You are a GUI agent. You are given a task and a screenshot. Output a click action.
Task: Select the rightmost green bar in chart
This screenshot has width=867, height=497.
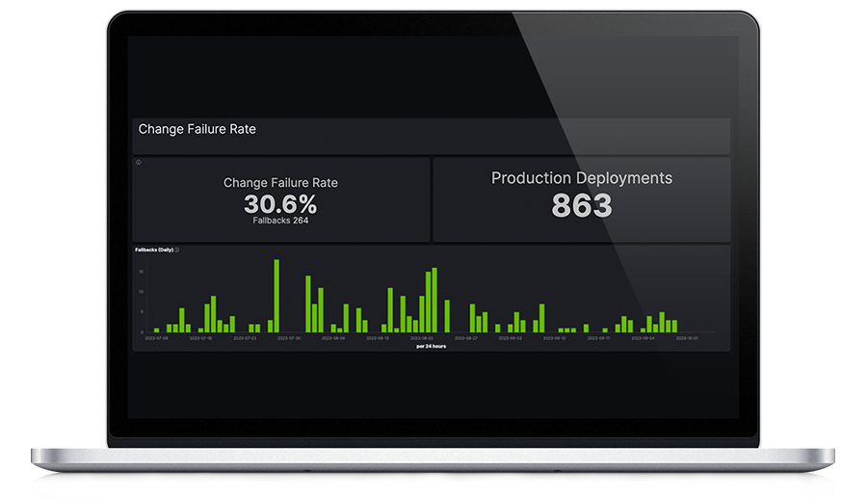[x=674, y=327]
